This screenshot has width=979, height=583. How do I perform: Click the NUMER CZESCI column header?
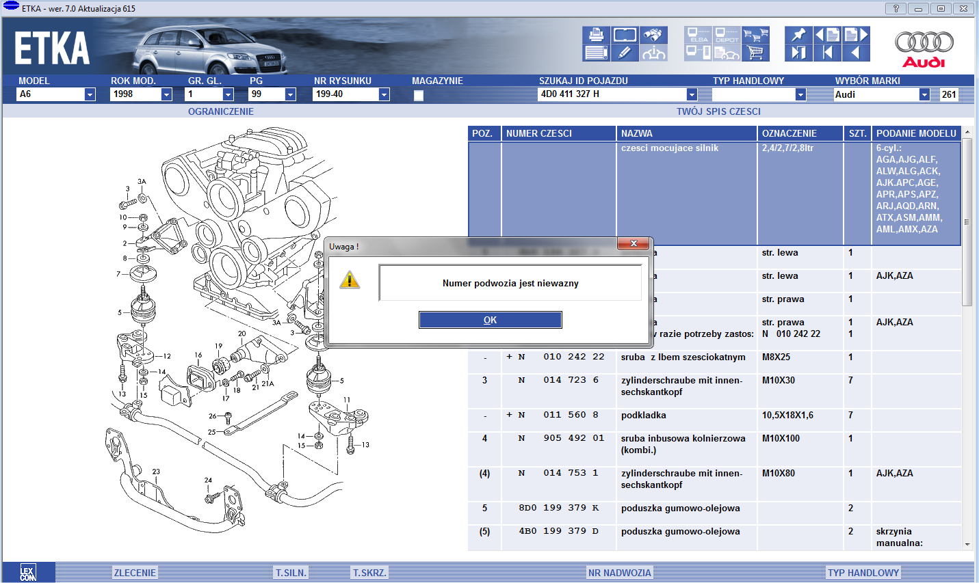(x=559, y=133)
